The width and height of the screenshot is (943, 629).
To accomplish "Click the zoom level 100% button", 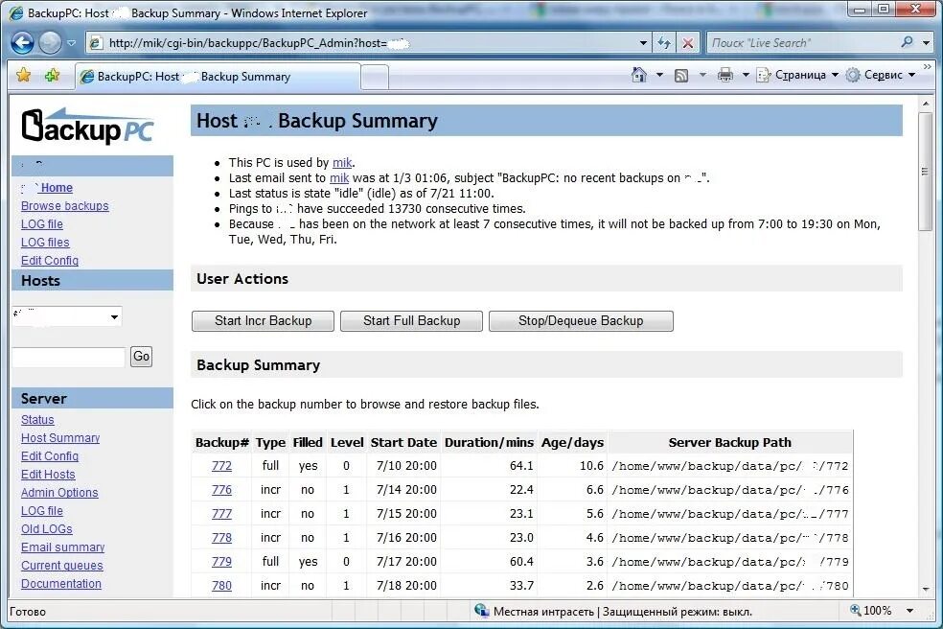I will tap(870, 611).
